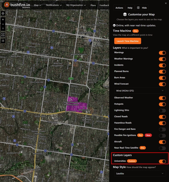Click the route 34 marker on map
169x182 pixels.
(53, 31)
